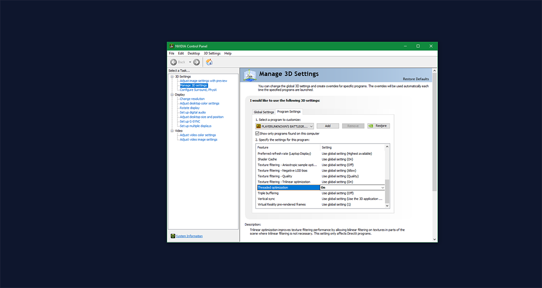Open Set up digital audio
The height and width of the screenshot is (288, 542).
click(x=193, y=112)
